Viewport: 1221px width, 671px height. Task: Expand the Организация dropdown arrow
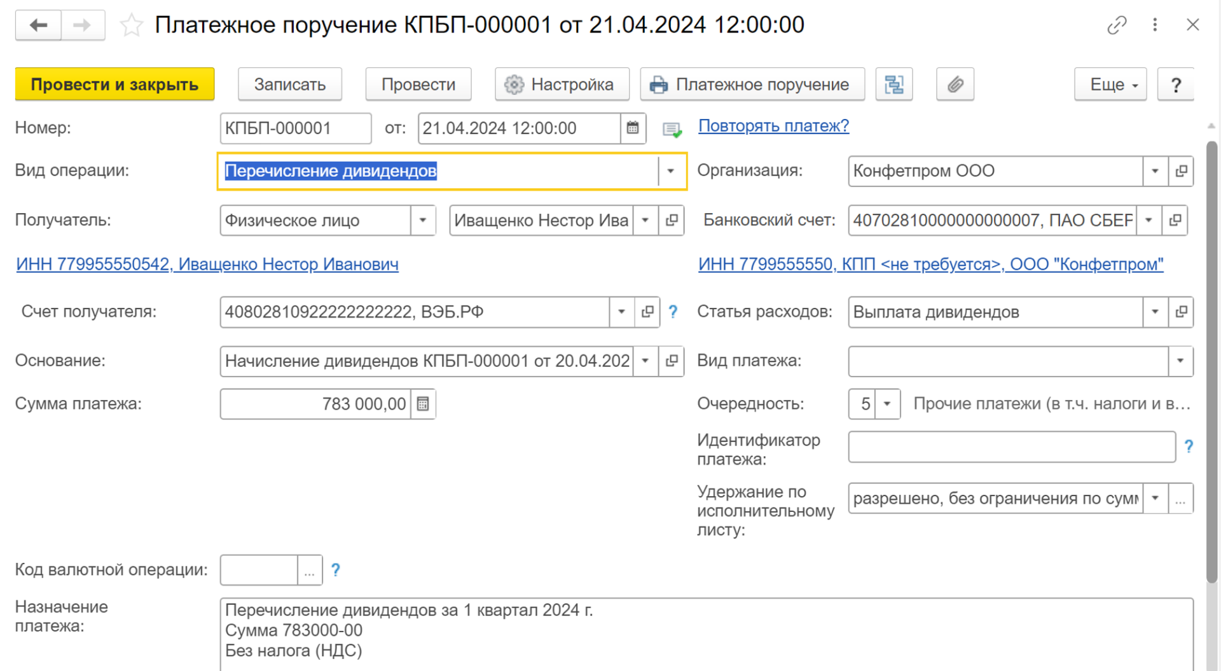(x=1155, y=171)
